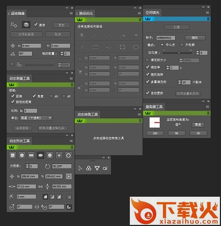Click the evenness stepper showing 6 in 空间填充
Viewport: 221px width, 226px height.
pyautogui.click(x=197, y=52)
